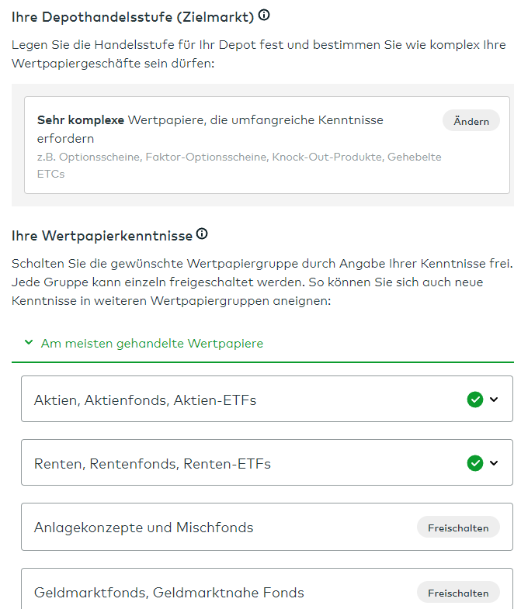Click the Renten, Rentenfonds, Renten-ETFs label
The image size is (514, 609).
click(152, 464)
